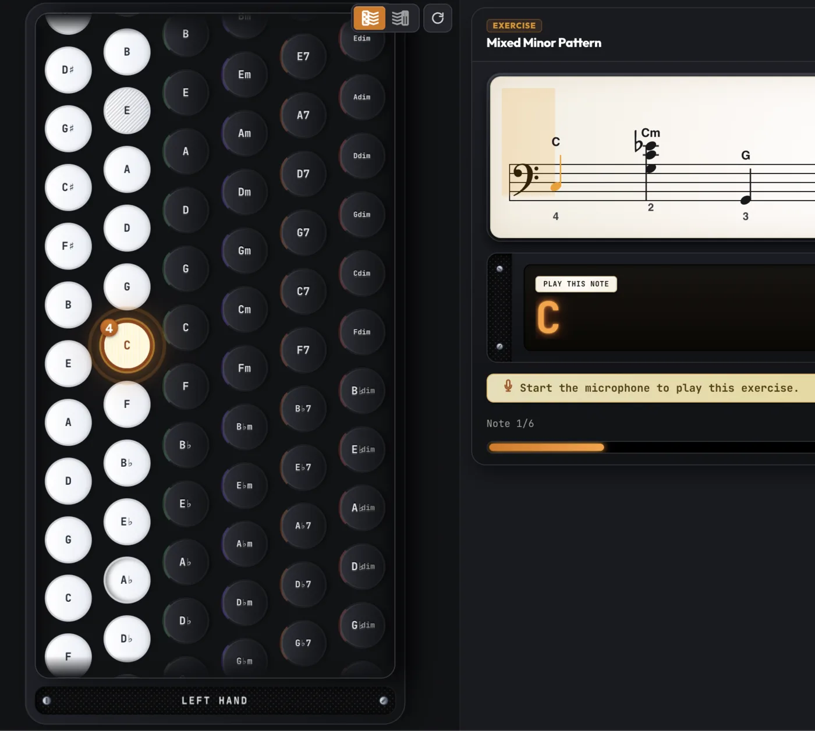The image size is (815, 731).
Task: Hit the Gm chord button
Action: (x=245, y=251)
